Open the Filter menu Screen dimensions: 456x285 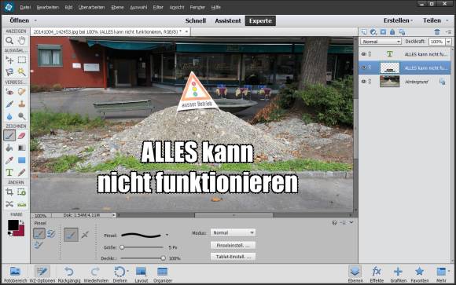coord(158,7)
